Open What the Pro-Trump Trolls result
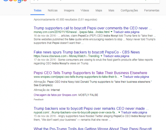166x130 pixels. [93, 128]
